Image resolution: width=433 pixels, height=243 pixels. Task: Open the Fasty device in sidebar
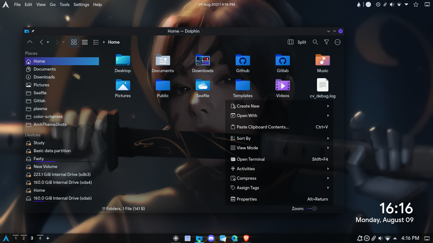(x=62, y=159)
